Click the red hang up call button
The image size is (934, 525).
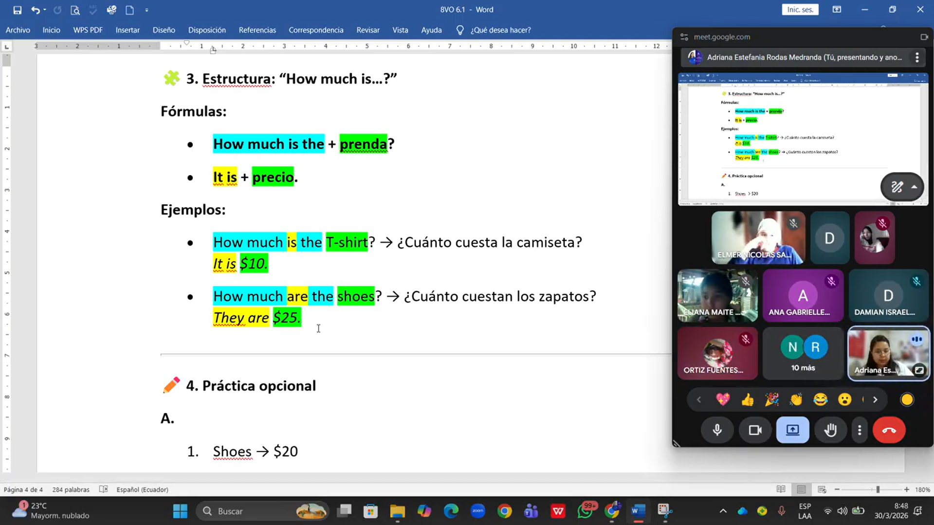pyautogui.click(x=889, y=430)
